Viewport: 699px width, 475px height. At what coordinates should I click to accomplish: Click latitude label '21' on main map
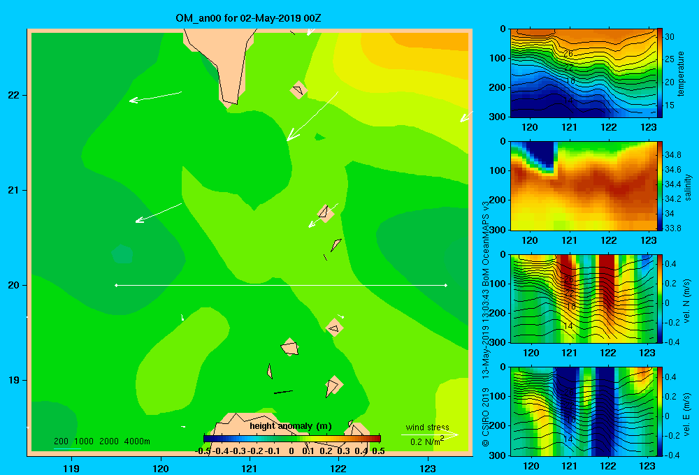(13, 190)
